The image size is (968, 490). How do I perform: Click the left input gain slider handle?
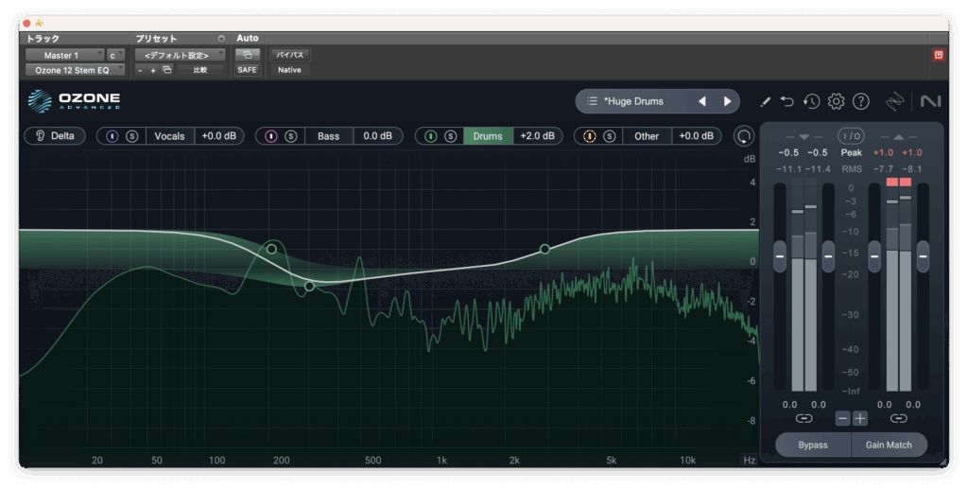(780, 255)
